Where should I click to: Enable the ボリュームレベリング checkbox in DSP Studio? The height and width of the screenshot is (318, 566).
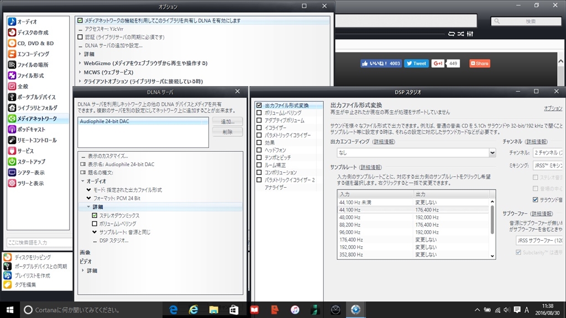[259, 113]
